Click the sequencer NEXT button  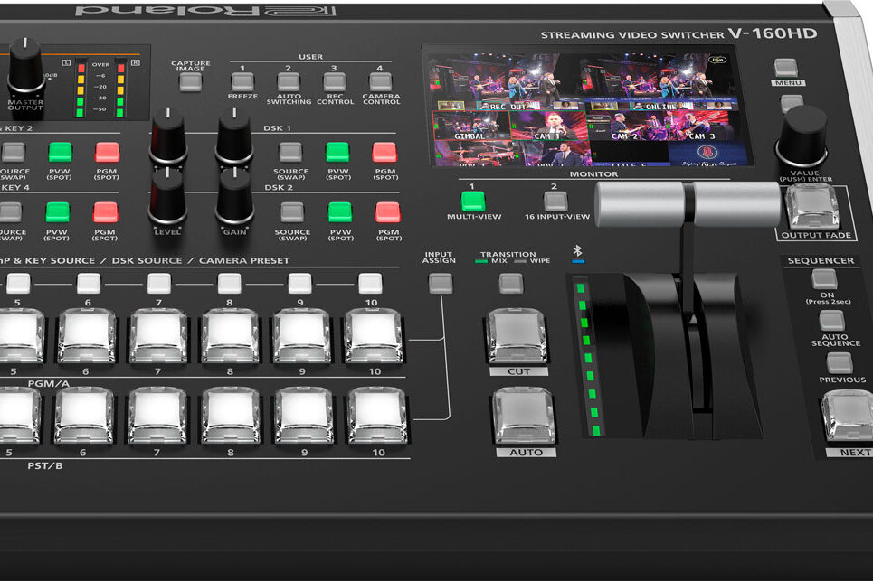(x=848, y=417)
